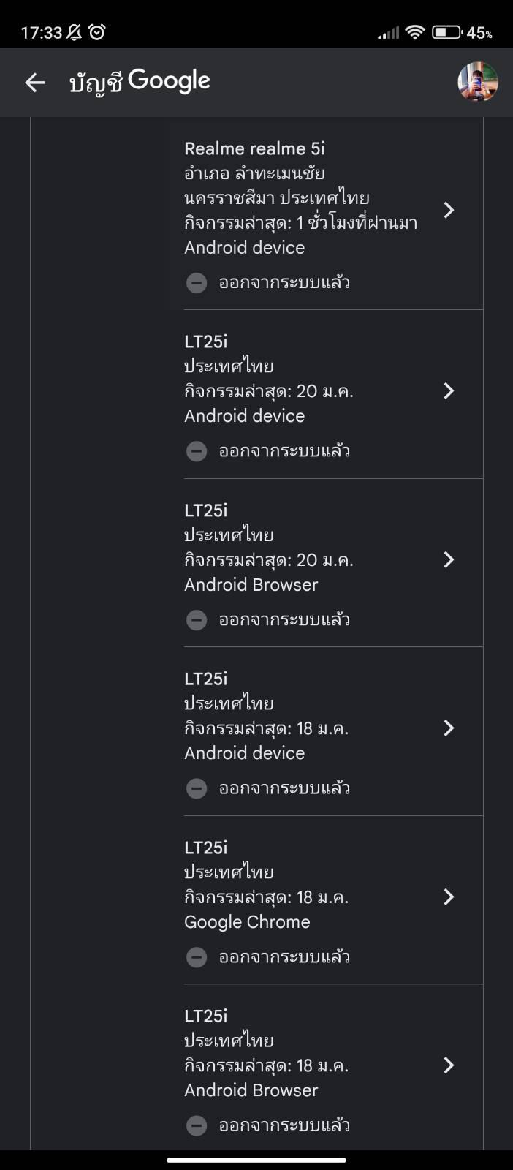Image resolution: width=513 pixels, height=1170 pixels.
Task: Open the profile avatar picture
Action: pyautogui.click(x=478, y=82)
